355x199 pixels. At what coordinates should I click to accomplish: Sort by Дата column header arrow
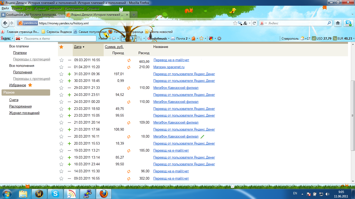[83, 47]
